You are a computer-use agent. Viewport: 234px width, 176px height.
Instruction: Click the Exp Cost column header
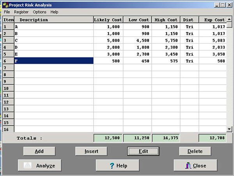pyautogui.click(x=213, y=20)
